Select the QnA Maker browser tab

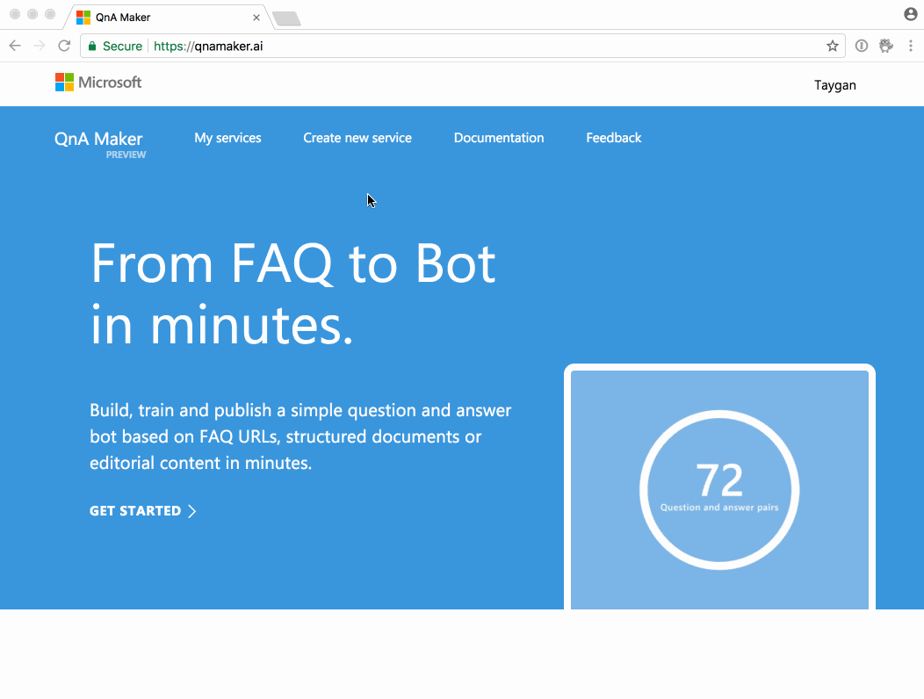[167, 18]
